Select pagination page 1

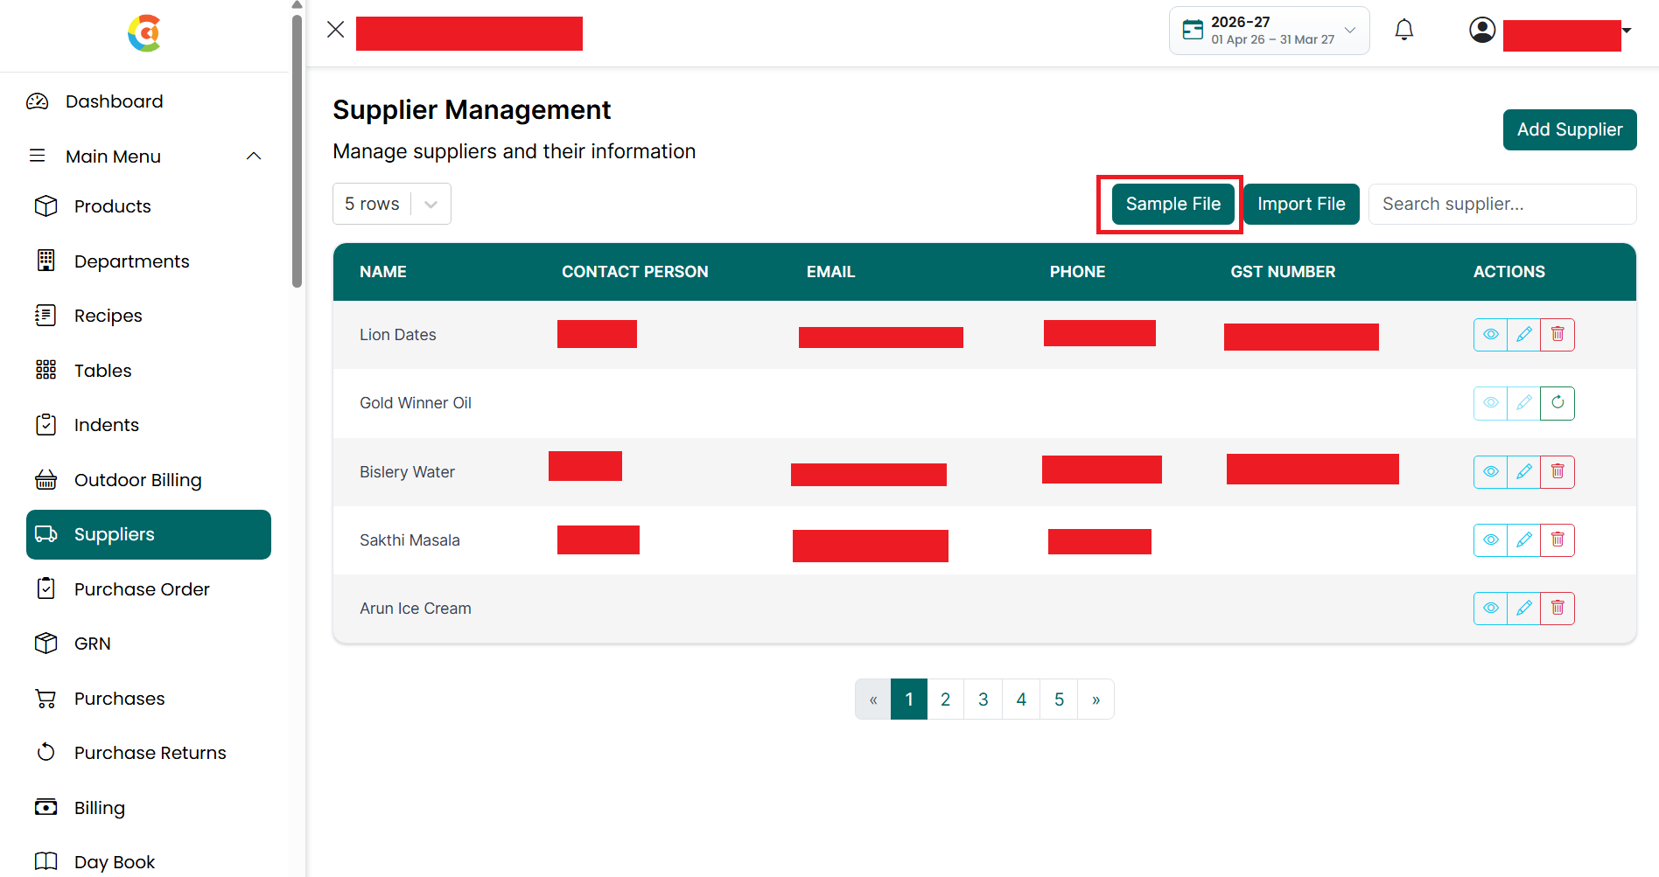click(x=909, y=700)
